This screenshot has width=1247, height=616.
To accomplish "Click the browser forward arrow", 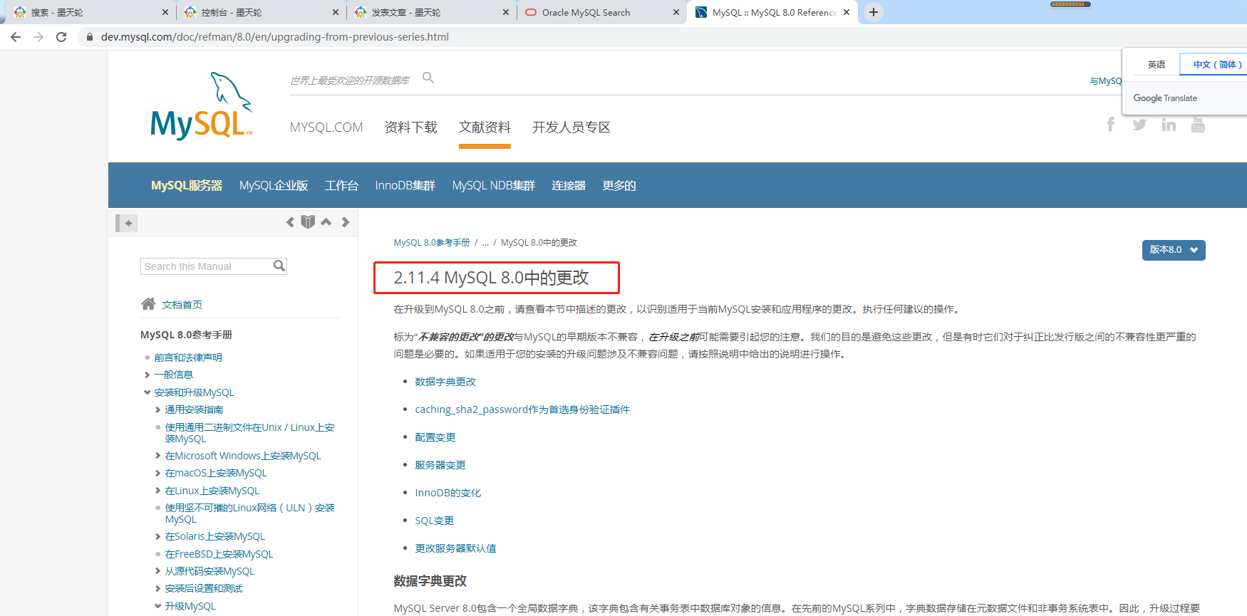I will [38, 37].
